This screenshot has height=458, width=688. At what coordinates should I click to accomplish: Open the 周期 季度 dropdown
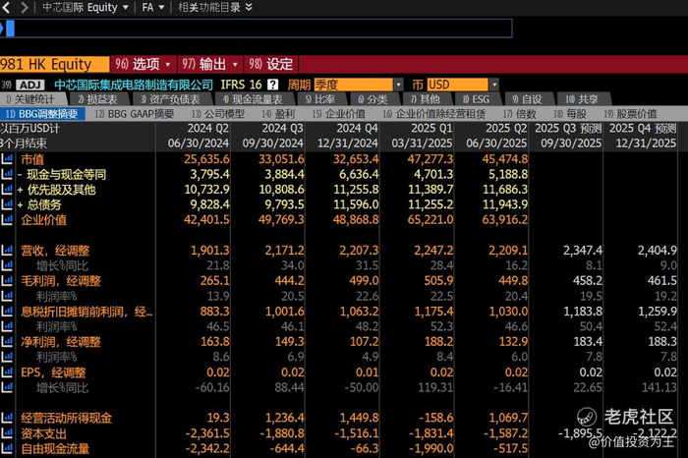(x=358, y=86)
